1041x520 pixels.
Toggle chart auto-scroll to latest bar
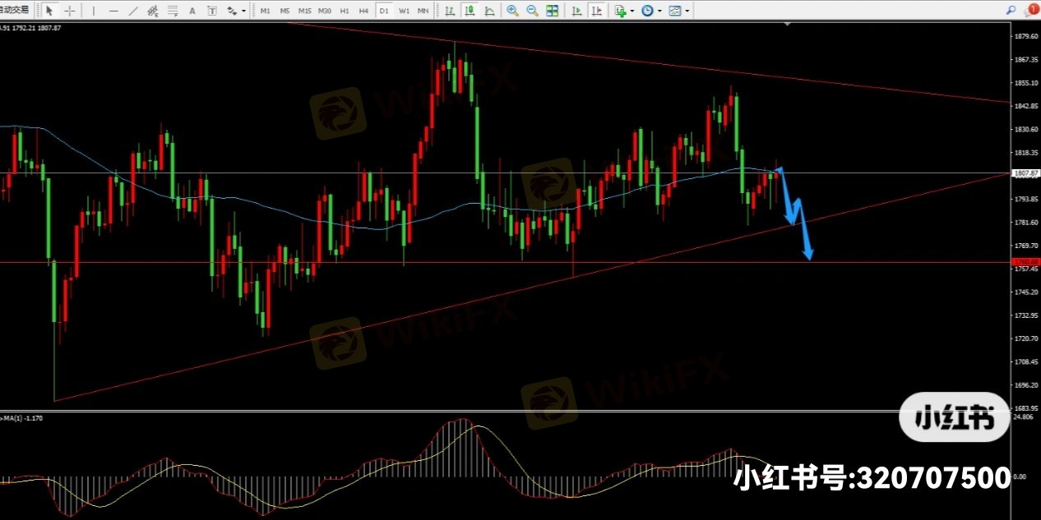click(x=576, y=11)
